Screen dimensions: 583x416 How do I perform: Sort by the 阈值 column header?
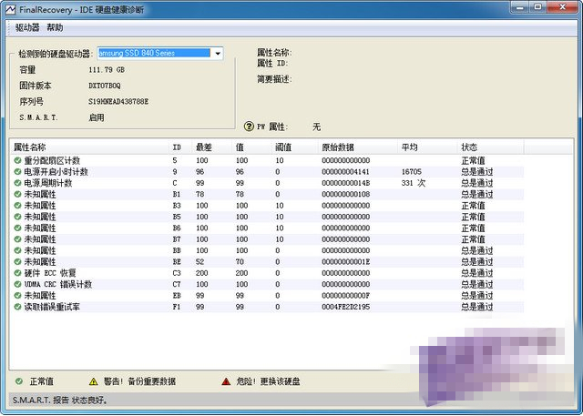pos(294,147)
